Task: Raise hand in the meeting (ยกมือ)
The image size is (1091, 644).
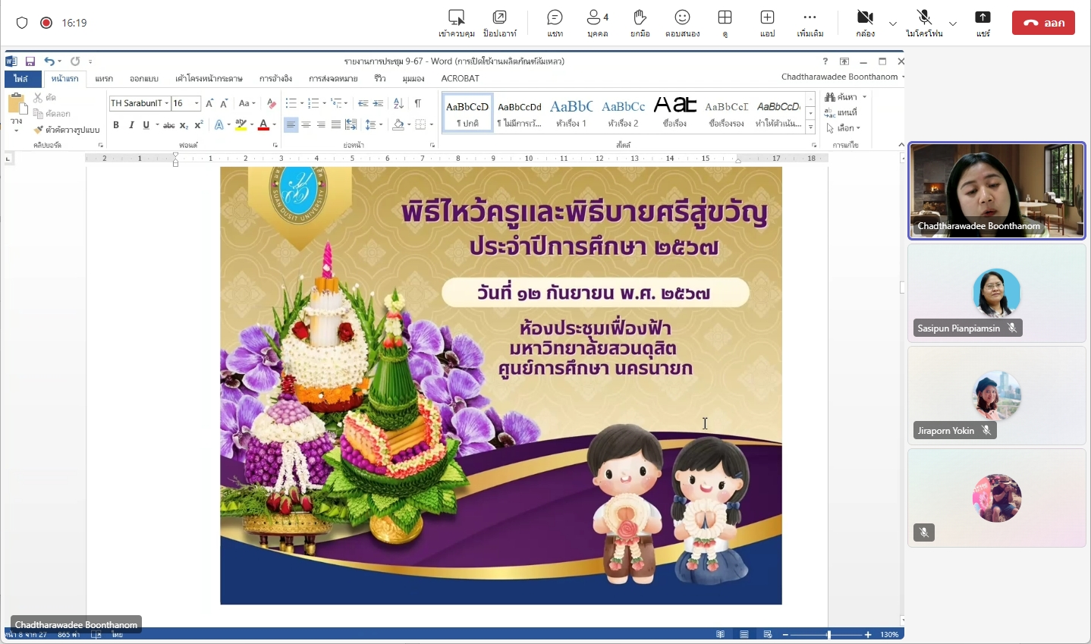Action: pos(640,23)
